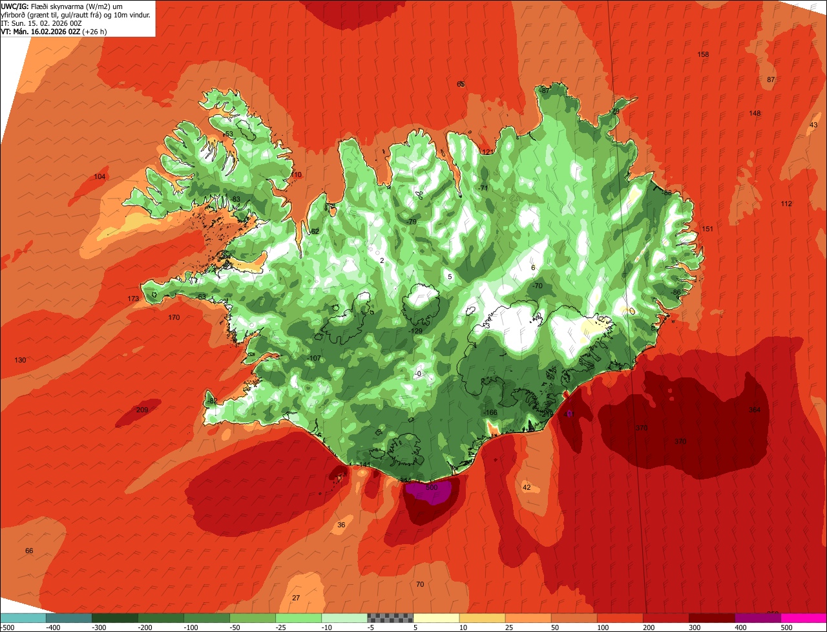Select the map value 121 on the north coast
827x632 pixels.
488,152
